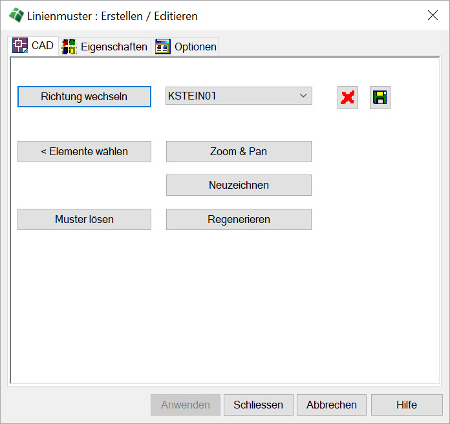
Task: Switch to the CAD tab
Action: (34, 46)
